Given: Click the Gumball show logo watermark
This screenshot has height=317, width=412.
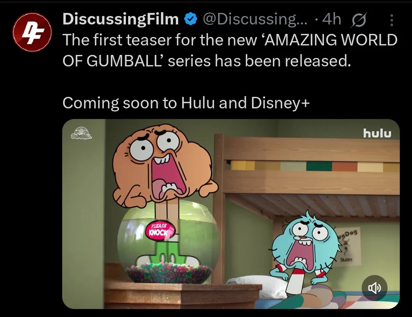Looking at the screenshot, I should (81, 133).
